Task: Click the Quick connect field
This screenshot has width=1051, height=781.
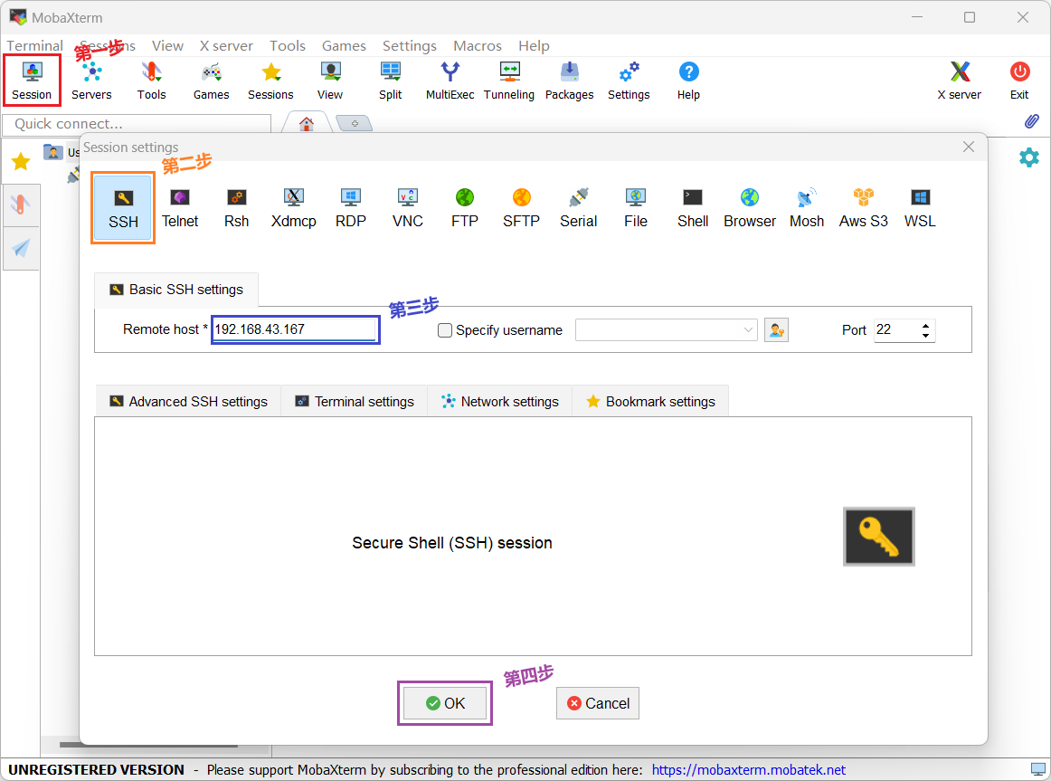Action: click(x=137, y=124)
